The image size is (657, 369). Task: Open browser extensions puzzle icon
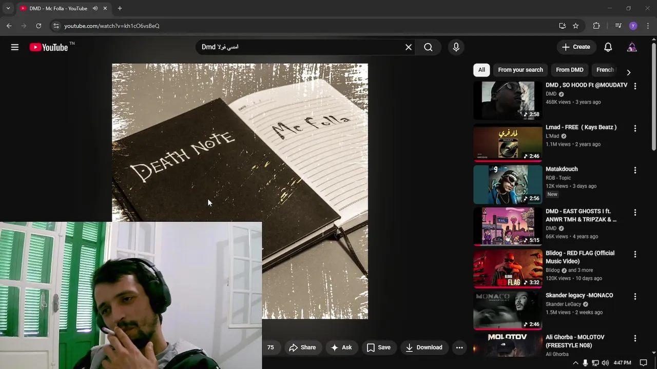[596, 26]
